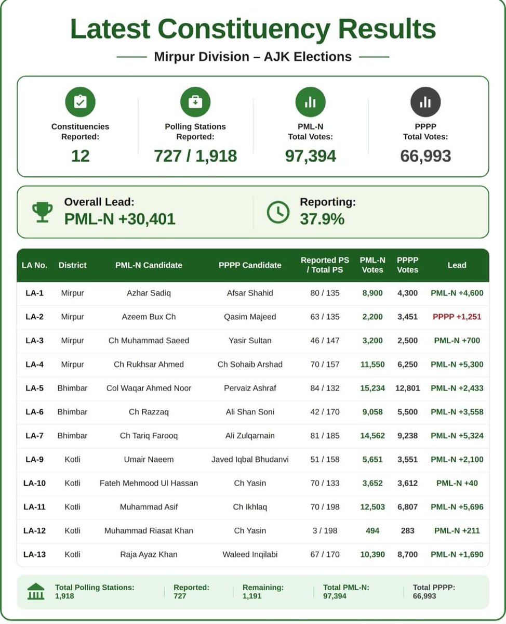Click candidate 'Muhammad Riasat Khan'

tap(149, 531)
